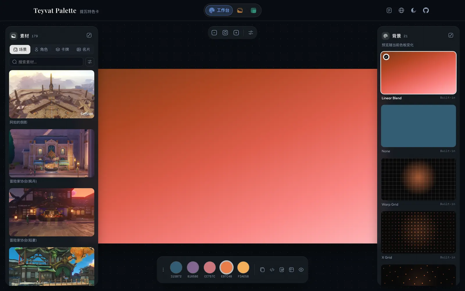
Task: Choose the 冒险家协会(枫丹) scene thumbnail
Action: (x=52, y=153)
